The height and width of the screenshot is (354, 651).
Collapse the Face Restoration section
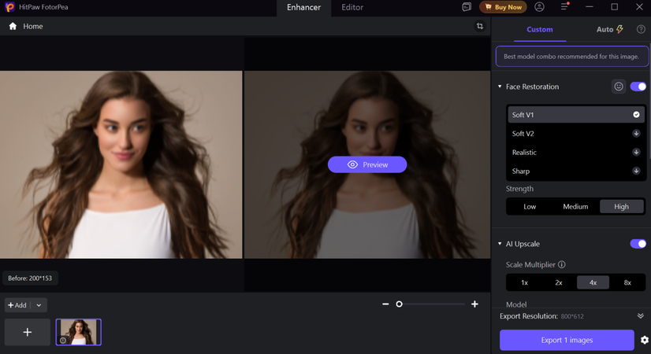500,87
